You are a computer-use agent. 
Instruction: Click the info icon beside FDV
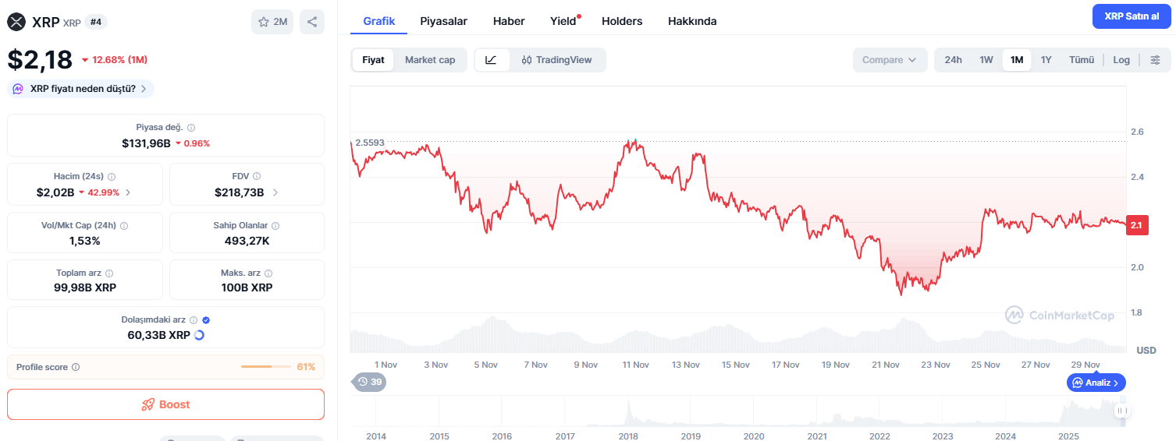(x=257, y=177)
